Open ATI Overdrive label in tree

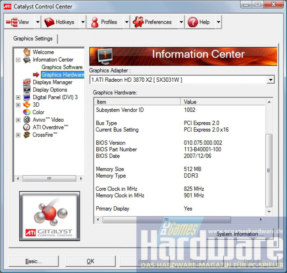tap(50, 127)
